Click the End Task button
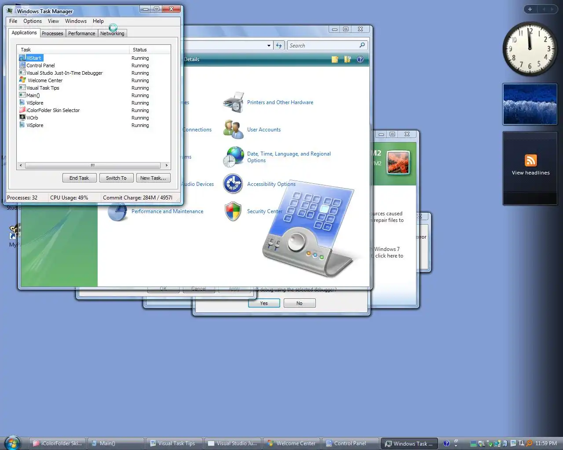This screenshot has width=563, height=450. [x=79, y=178]
